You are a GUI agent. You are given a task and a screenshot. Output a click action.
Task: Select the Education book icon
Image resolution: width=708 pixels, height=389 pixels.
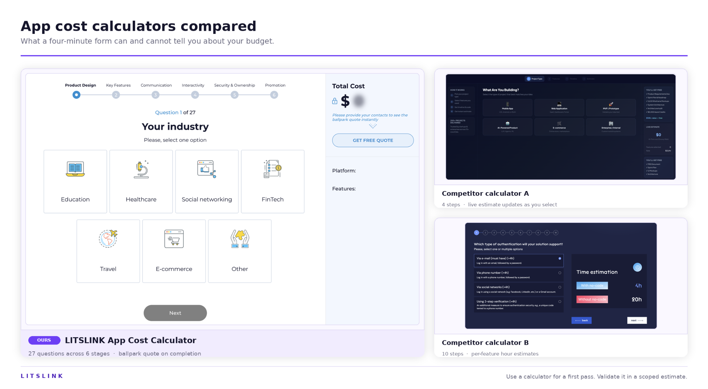pyautogui.click(x=75, y=169)
